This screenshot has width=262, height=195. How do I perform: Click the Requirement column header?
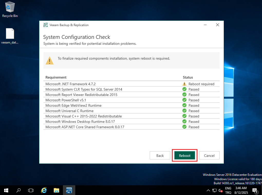[x=56, y=77]
